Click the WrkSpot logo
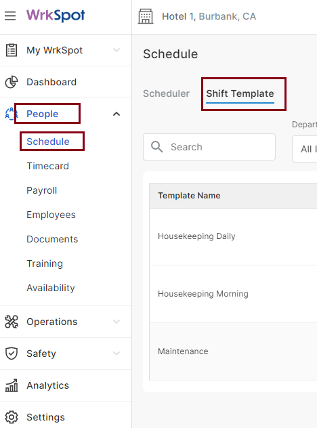 click(56, 16)
